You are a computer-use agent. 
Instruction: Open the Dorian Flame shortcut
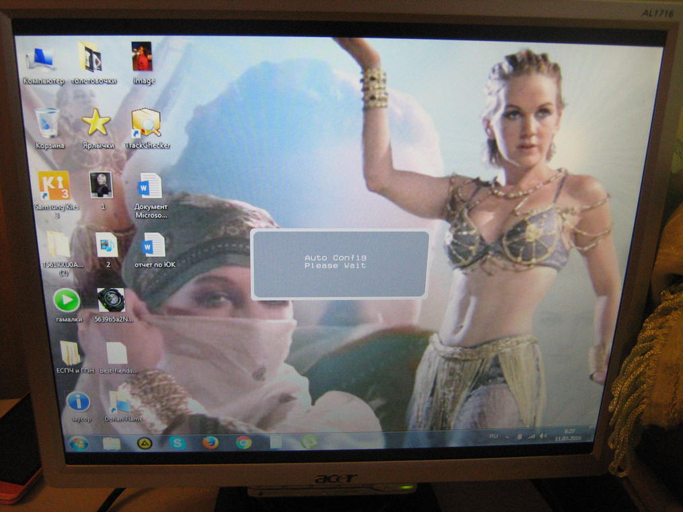[x=122, y=406]
